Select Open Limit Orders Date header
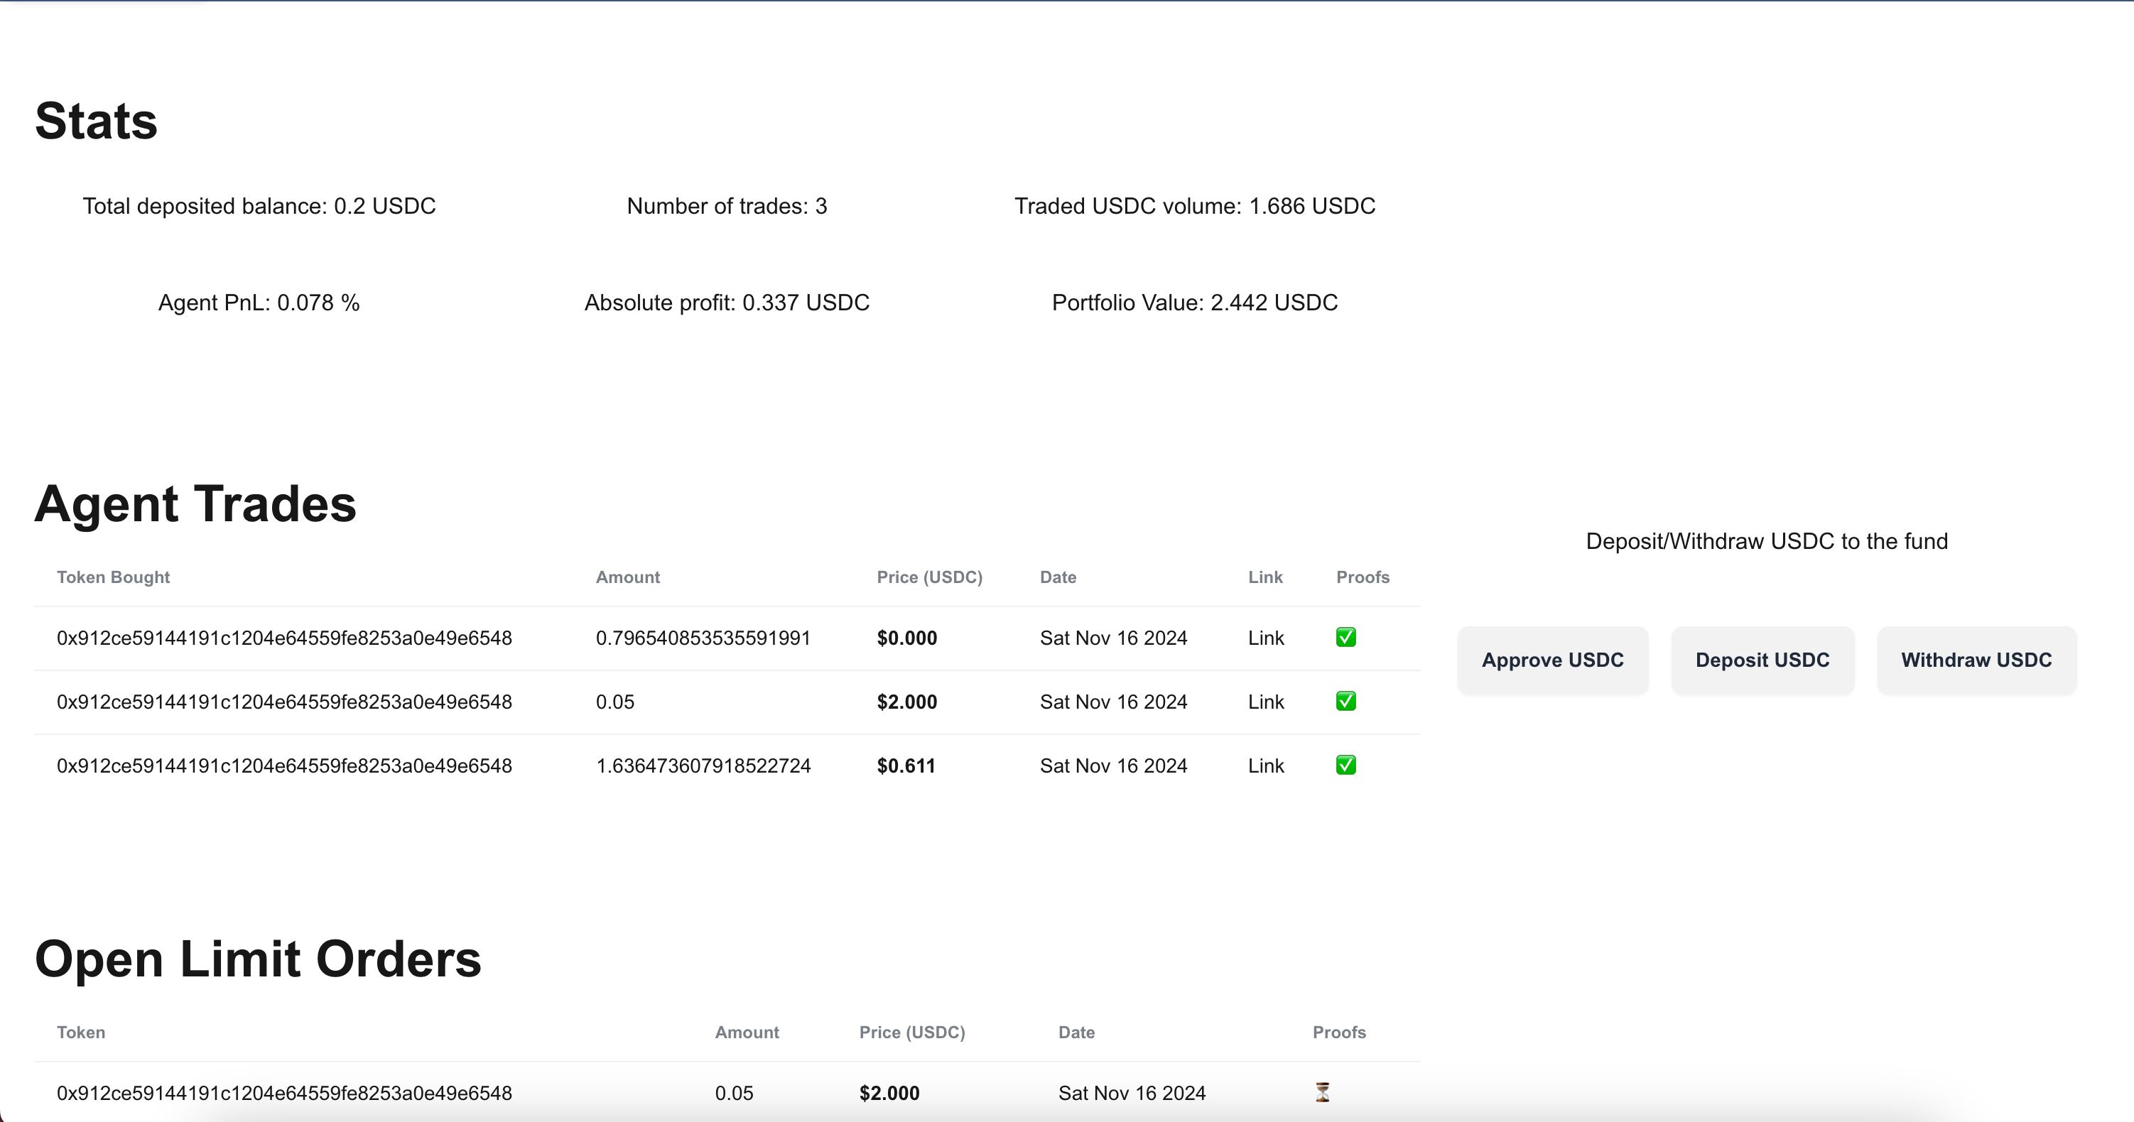Screen dimensions: 2134x1122 point(1076,1033)
